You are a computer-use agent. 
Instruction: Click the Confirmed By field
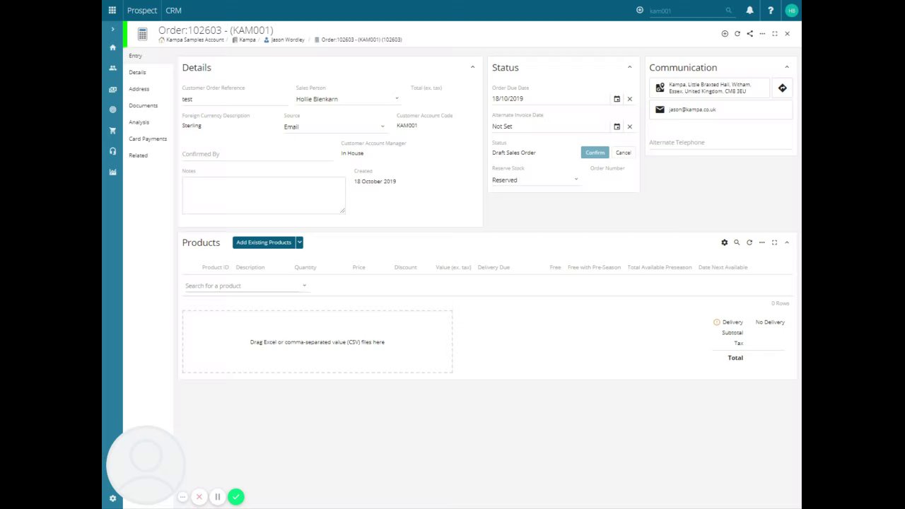click(x=257, y=154)
